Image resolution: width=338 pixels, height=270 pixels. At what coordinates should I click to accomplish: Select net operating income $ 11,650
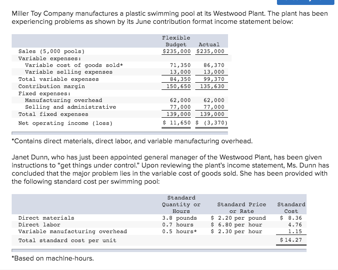coord(177,123)
